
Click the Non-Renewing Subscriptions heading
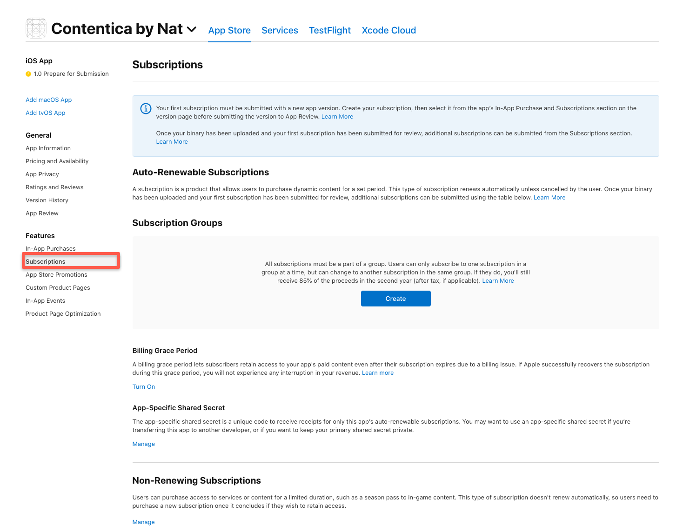[x=197, y=480]
